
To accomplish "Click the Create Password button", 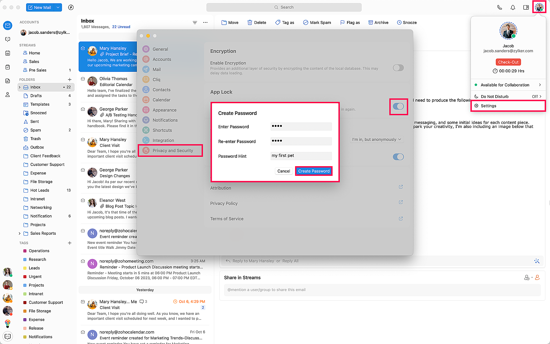I will pos(313,171).
